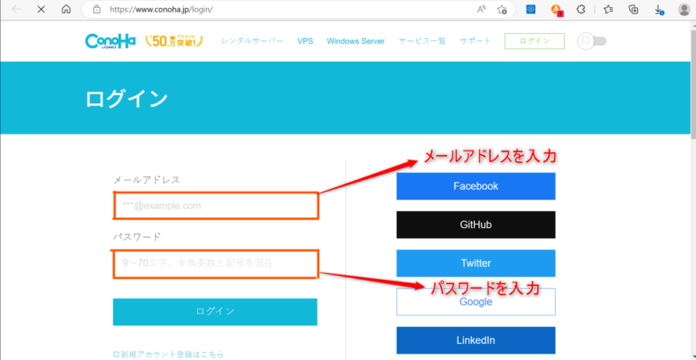View site security lock info
Image resolution: width=696 pixels, height=360 pixels.
(x=96, y=9)
